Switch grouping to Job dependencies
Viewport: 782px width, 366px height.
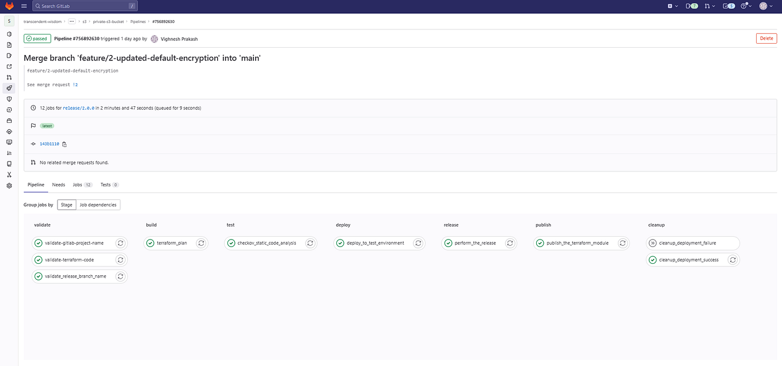point(98,205)
